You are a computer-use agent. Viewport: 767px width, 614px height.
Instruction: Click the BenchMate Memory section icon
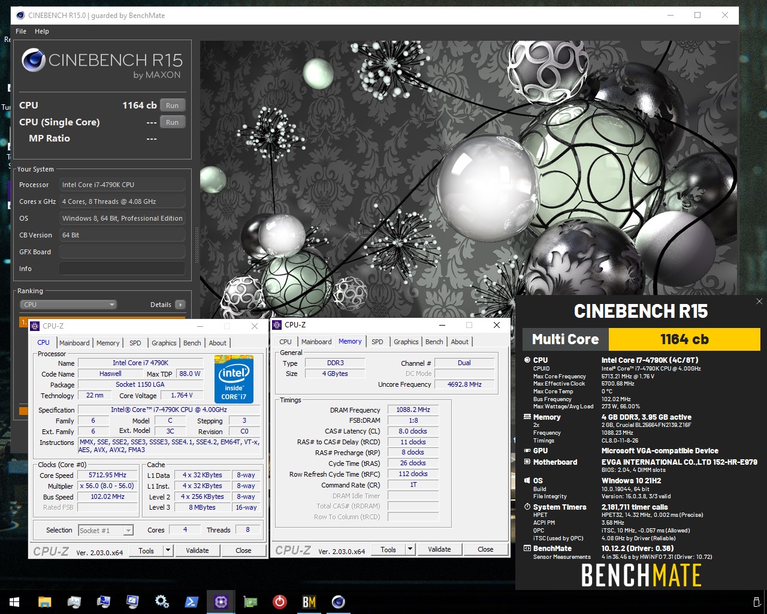pos(527,417)
